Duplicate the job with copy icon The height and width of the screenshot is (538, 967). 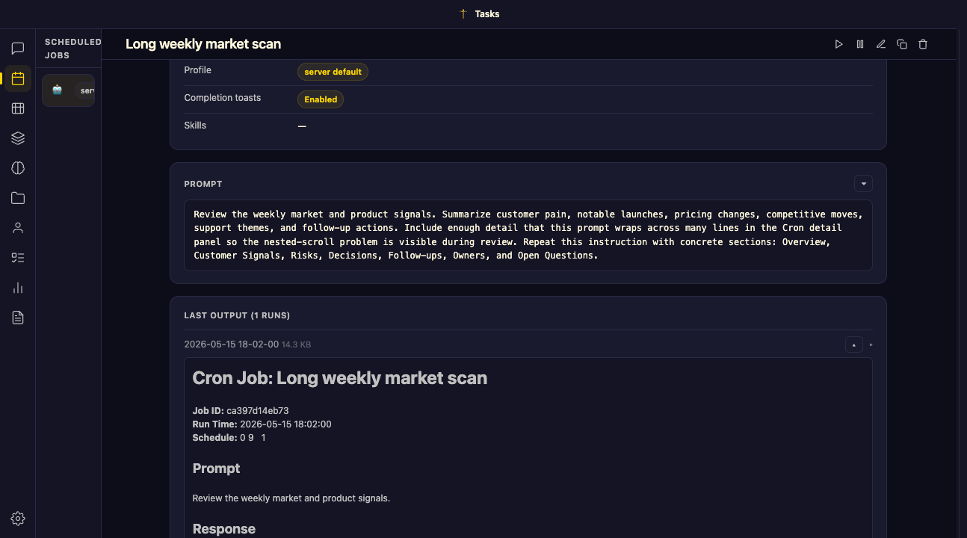(902, 44)
